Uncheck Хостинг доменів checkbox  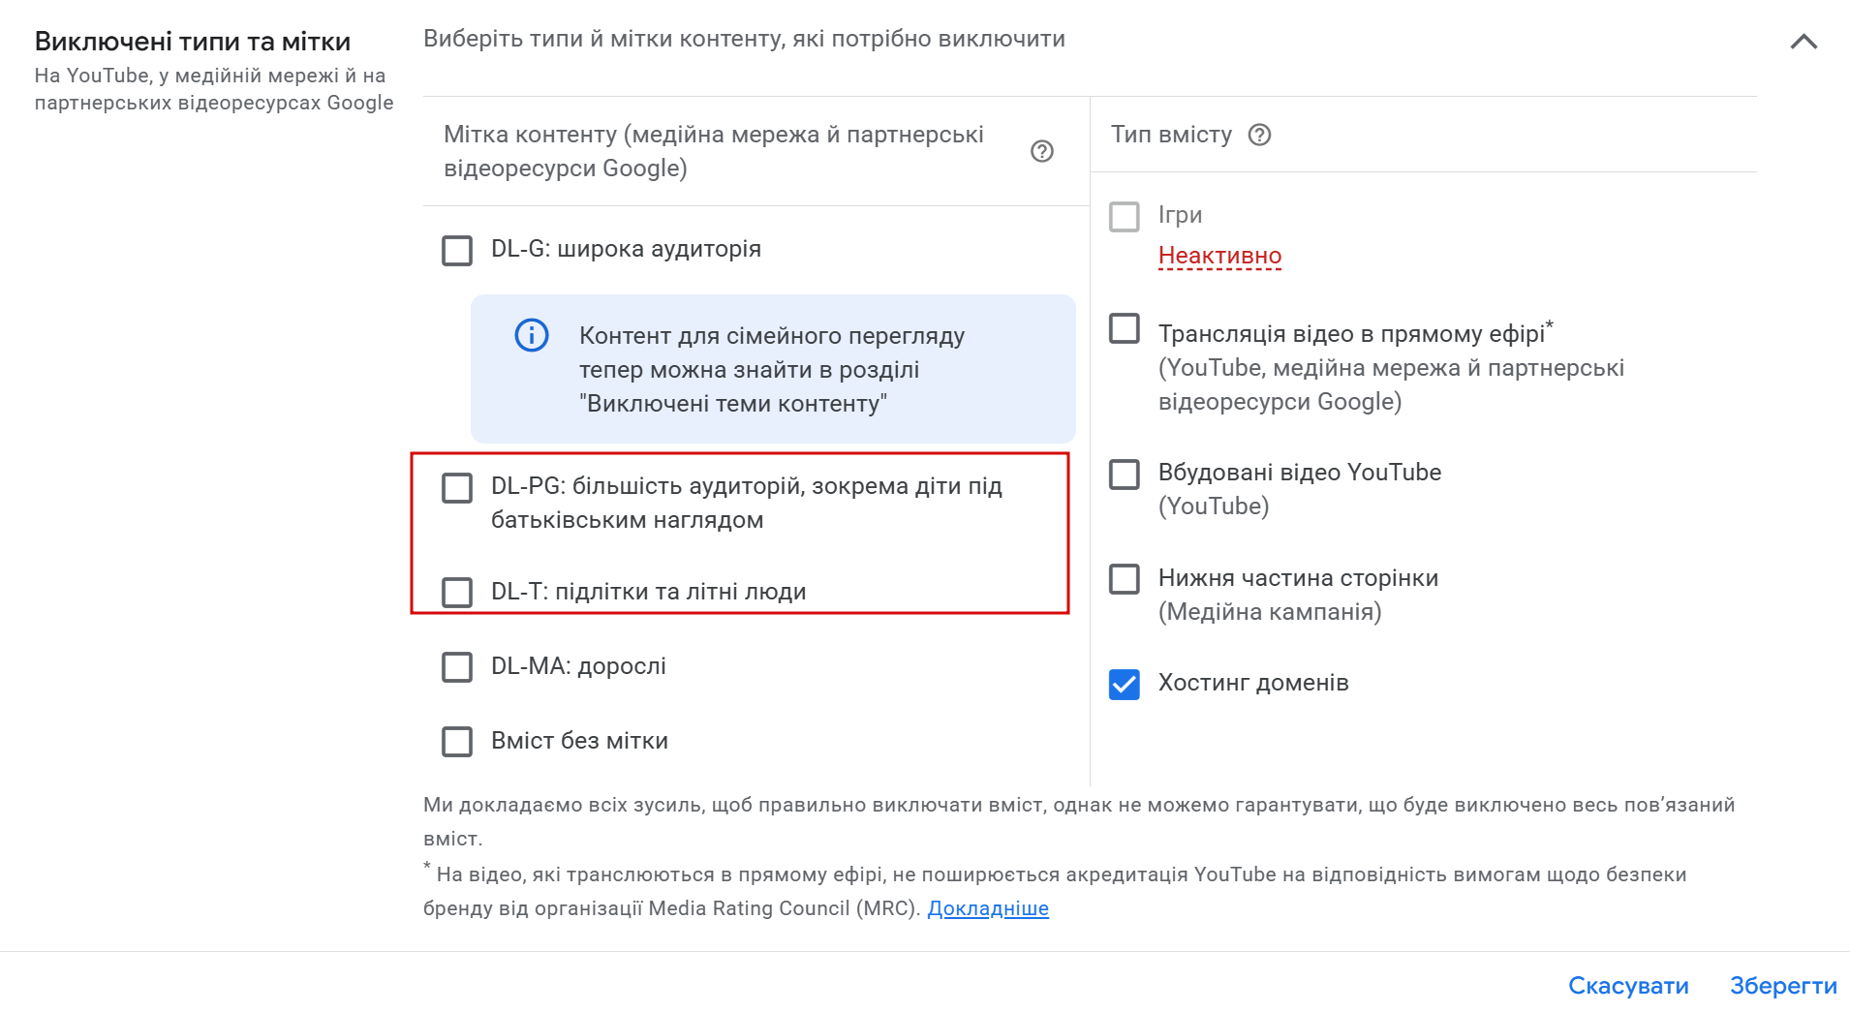pyautogui.click(x=1124, y=684)
